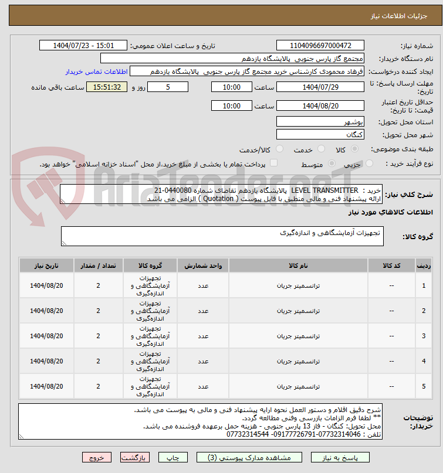443x473 pixels.
Task: Click ترانسمیتر جریان in row 3
Action: (x=298, y=336)
